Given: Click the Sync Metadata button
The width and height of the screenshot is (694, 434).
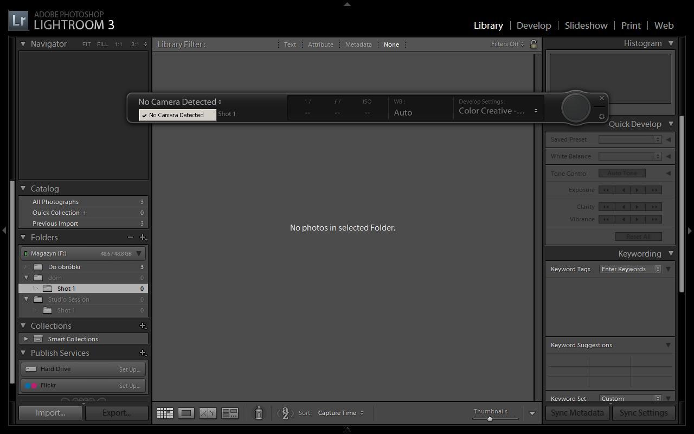Looking at the screenshot, I should click(x=577, y=413).
